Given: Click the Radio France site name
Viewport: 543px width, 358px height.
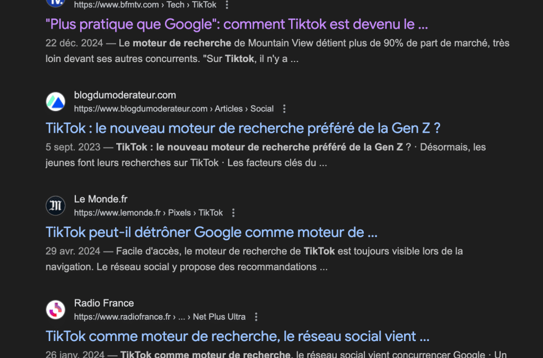Looking at the screenshot, I should tap(104, 303).
